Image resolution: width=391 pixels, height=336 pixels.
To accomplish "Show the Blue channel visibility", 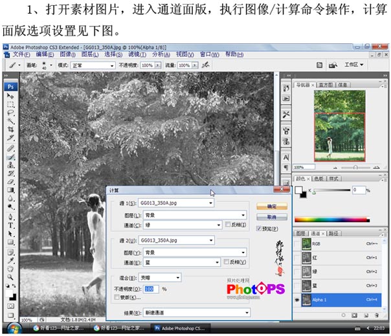I will 296,286.
